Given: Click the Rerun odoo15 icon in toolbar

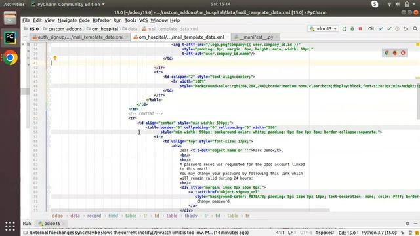Looking at the screenshot, I should pos(344,29).
